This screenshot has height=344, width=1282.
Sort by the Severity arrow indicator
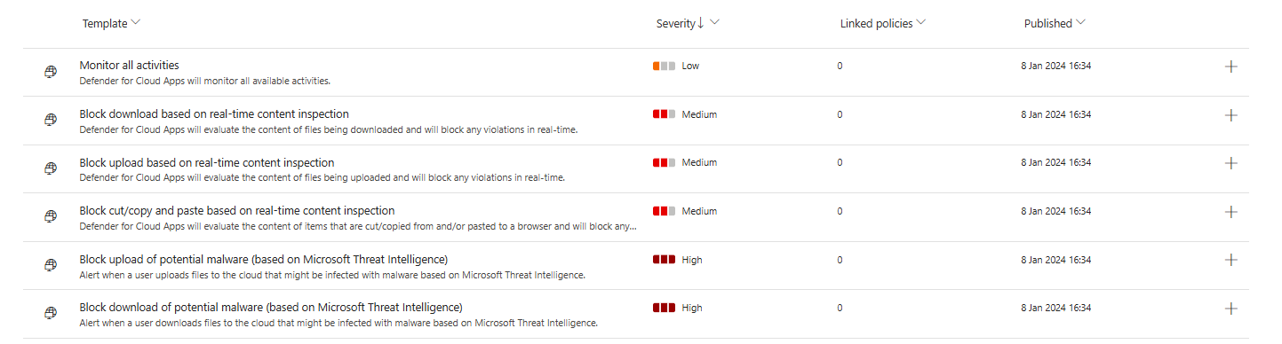click(700, 23)
